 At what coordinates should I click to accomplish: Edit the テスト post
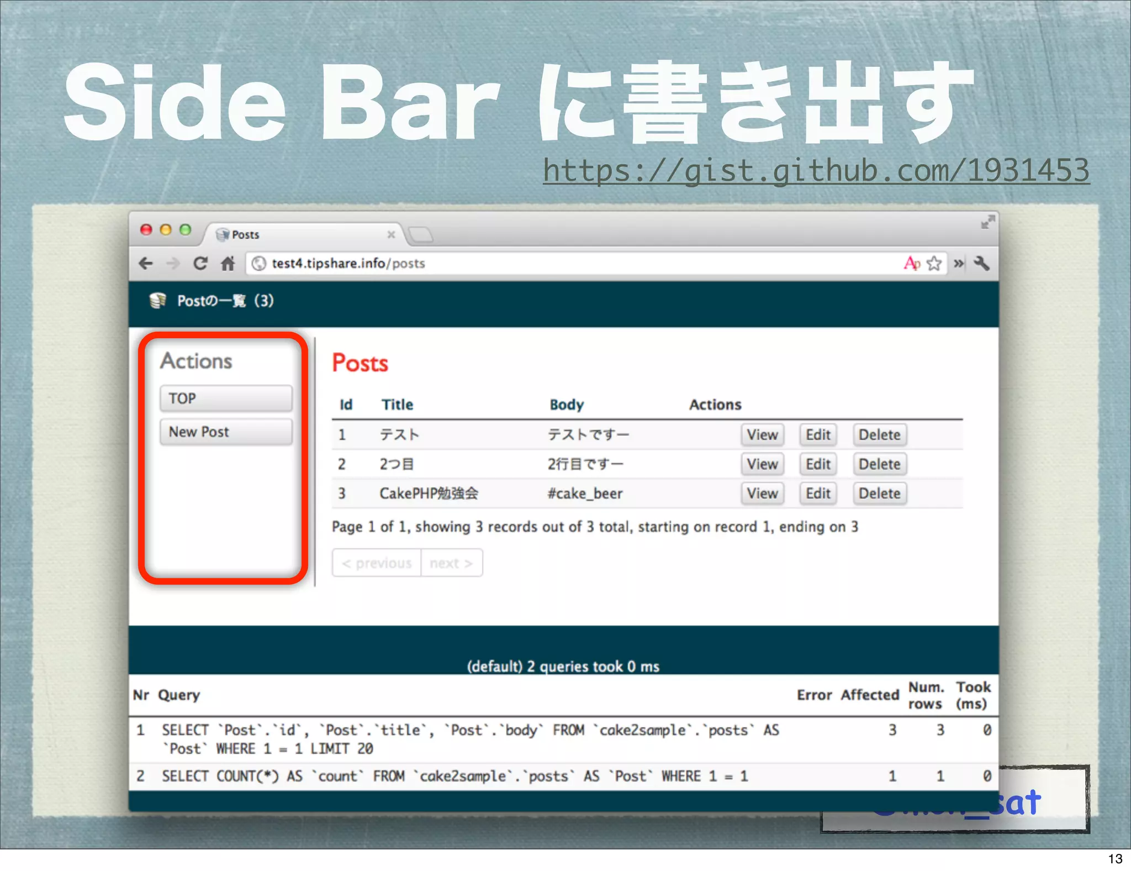point(818,434)
